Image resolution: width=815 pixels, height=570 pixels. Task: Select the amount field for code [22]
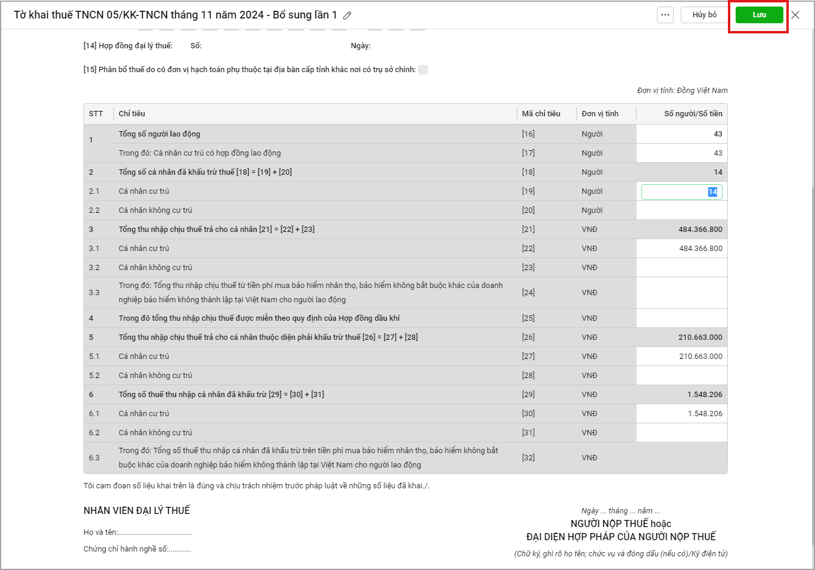click(681, 249)
